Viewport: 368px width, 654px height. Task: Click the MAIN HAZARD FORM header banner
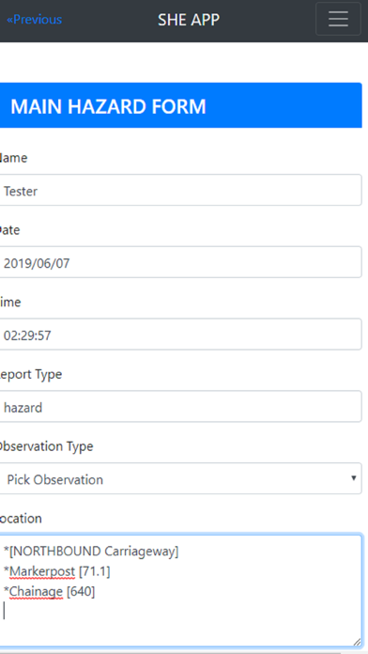[180, 105]
